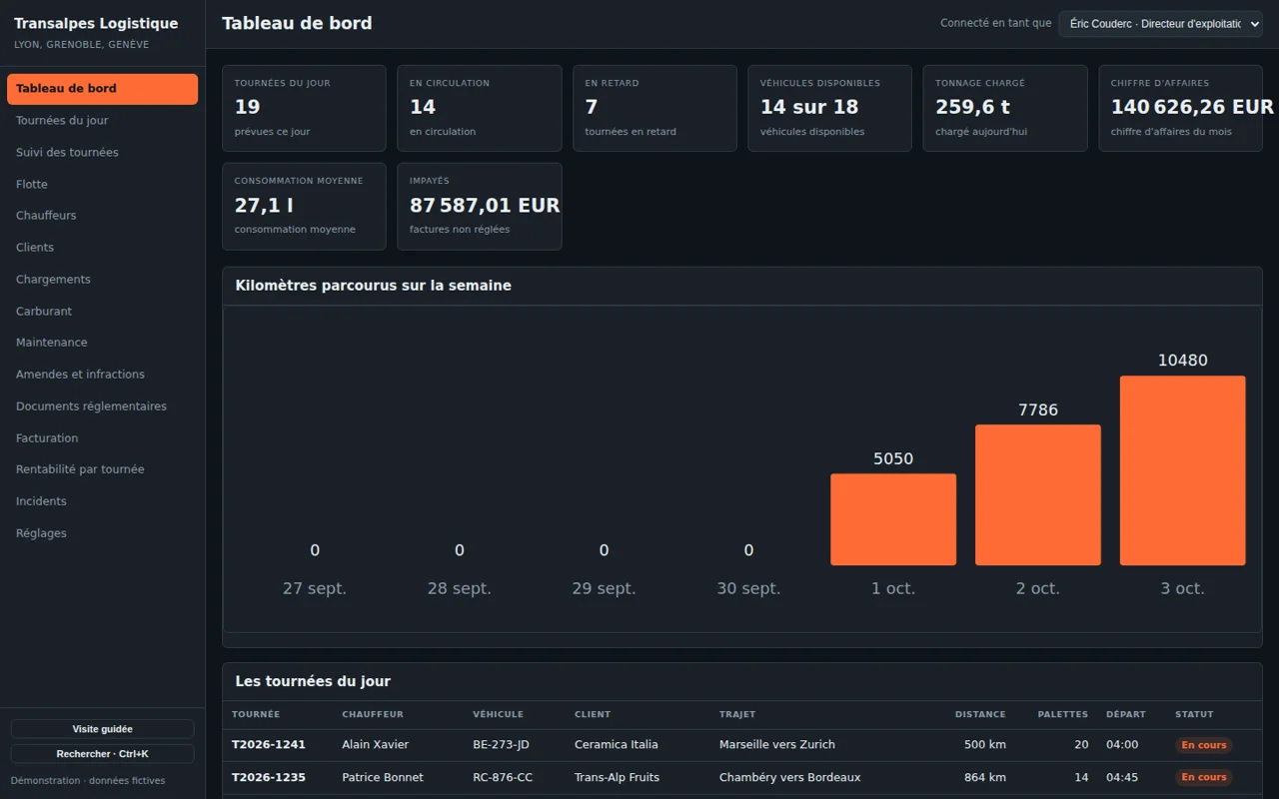Go to Suivi des tournées

tap(102, 153)
